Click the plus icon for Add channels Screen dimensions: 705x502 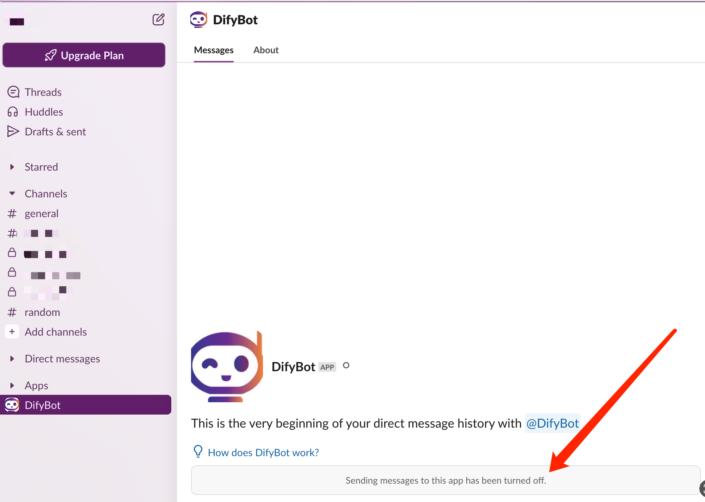click(12, 332)
